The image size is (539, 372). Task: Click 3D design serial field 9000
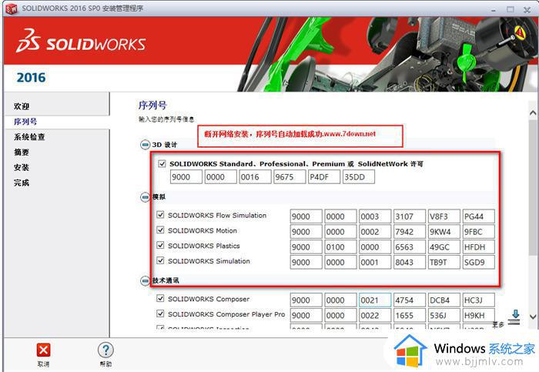(x=186, y=177)
